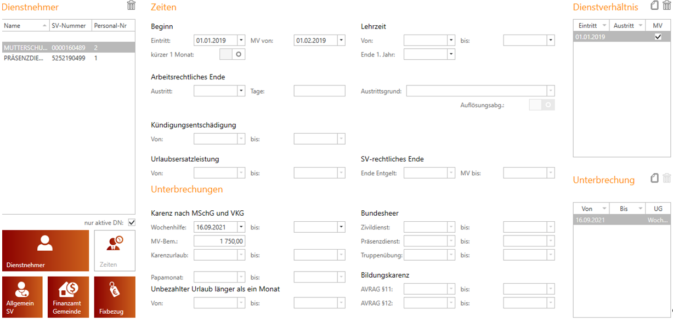
Task: Uncheck the nur aktive DN checkbox
Action: pyautogui.click(x=131, y=222)
